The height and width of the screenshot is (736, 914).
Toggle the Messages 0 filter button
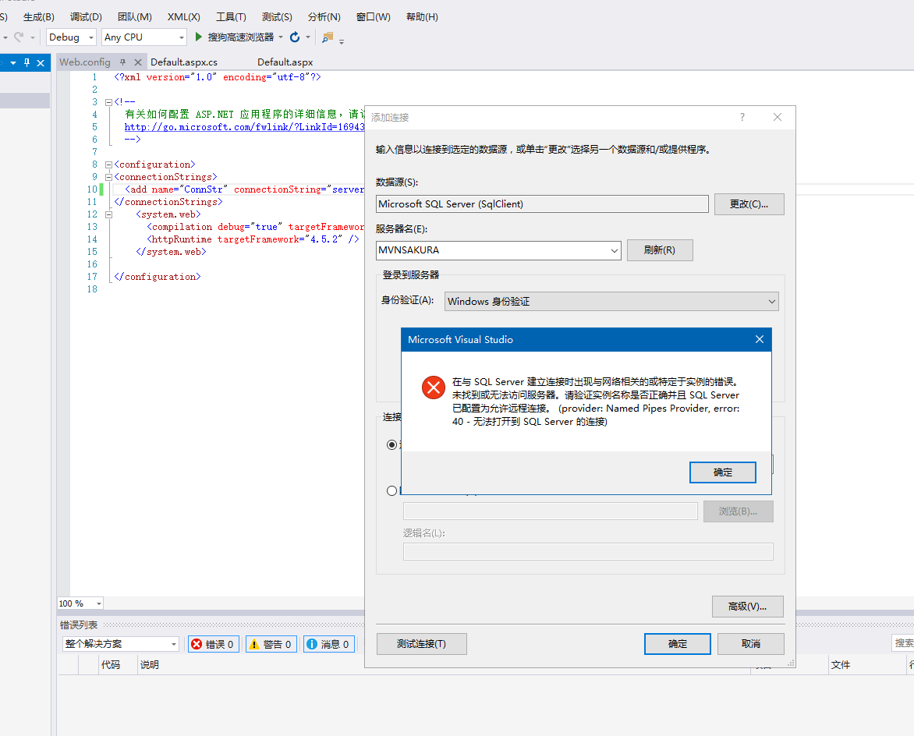[x=329, y=644]
